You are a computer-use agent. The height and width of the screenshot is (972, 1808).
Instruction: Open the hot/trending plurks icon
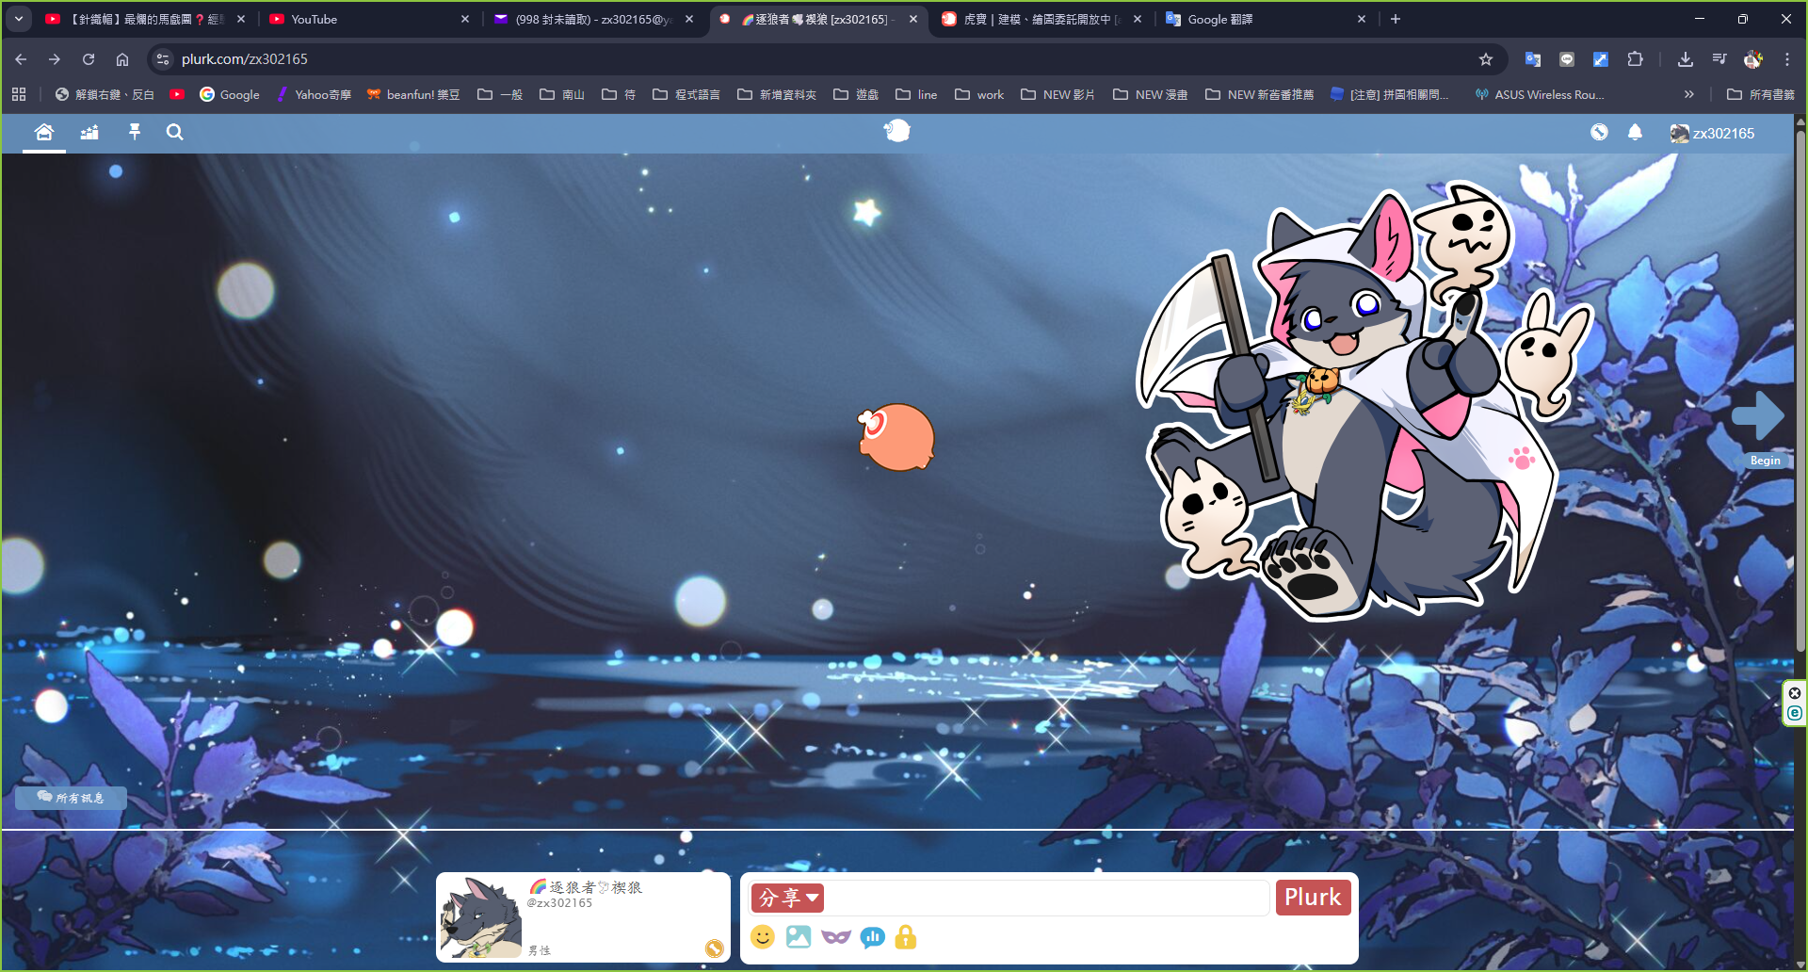click(89, 133)
